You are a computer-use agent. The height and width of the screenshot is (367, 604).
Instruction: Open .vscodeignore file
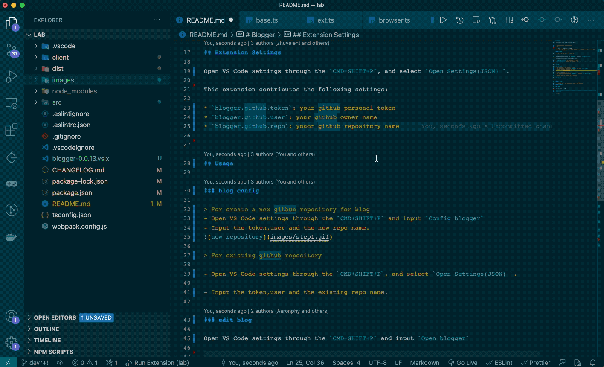click(x=97, y=147)
